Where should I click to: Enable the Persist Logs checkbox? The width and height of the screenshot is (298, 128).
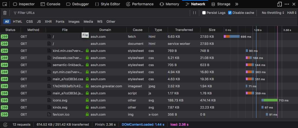(x=204, y=13)
